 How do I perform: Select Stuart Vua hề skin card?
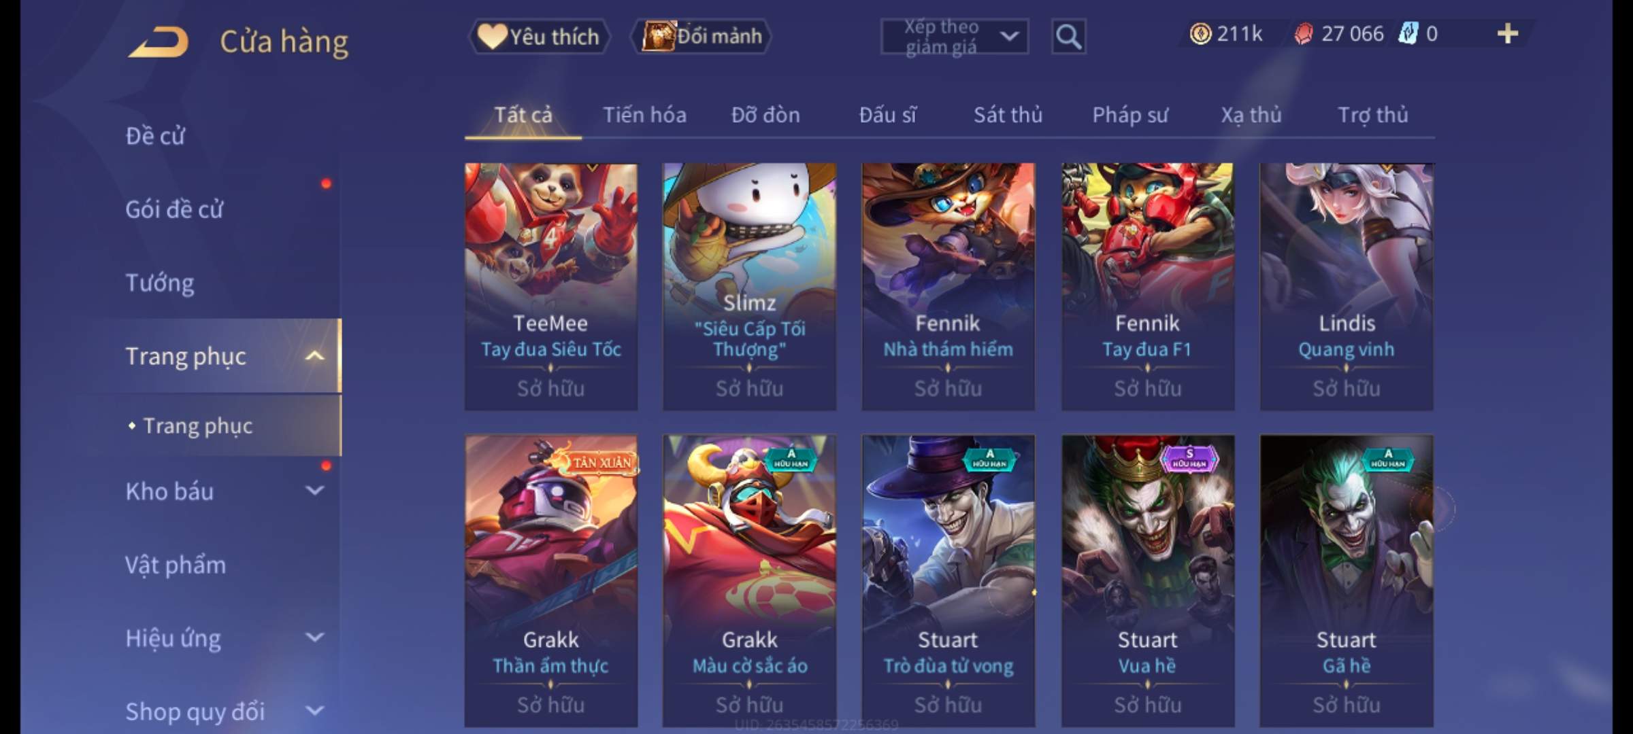coord(1148,581)
